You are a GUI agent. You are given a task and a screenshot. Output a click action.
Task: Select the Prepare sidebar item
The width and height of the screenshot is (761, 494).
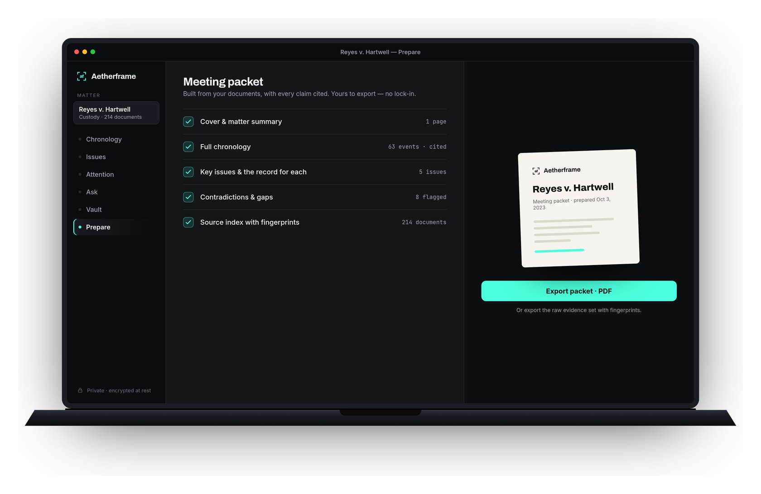tap(116, 227)
